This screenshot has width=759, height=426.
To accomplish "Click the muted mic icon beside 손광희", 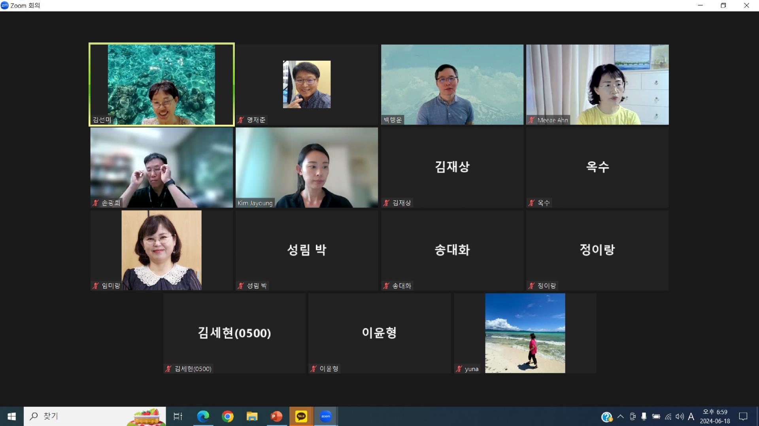I will (x=96, y=203).
